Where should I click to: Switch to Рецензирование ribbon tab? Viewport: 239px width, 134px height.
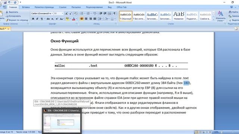point(94,7)
